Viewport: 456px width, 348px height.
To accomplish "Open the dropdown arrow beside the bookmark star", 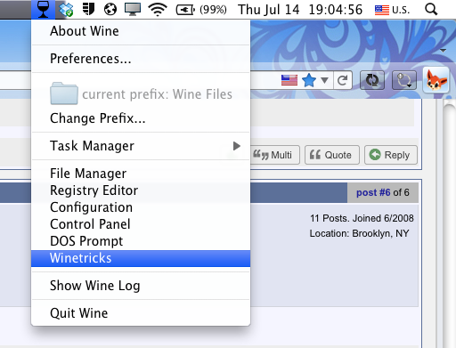I will click(324, 80).
